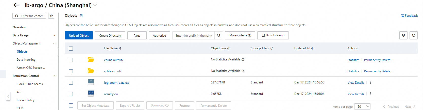
Task: Click the file name prefix search field
Action: coord(194,35)
